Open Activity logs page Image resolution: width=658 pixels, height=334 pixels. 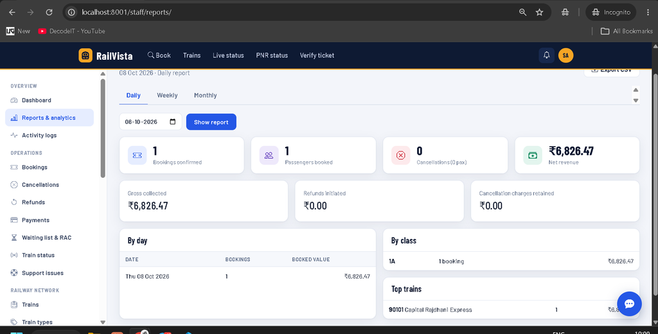click(49, 135)
